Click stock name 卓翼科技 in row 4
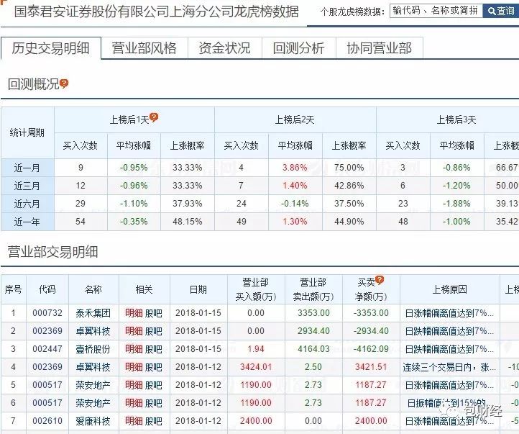 [x=93, y=367]
